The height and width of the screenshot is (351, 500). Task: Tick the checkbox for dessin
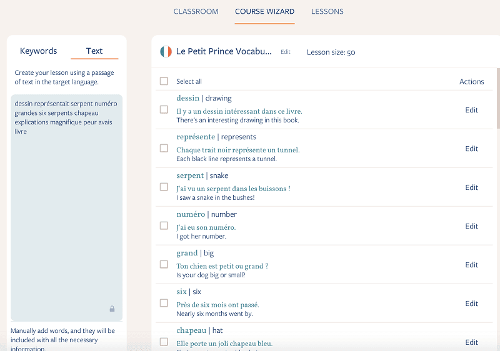pos(164,109)
